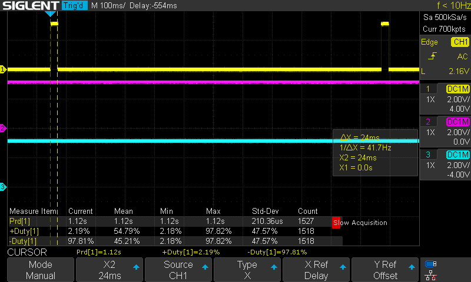This screenshot has width=471, height=282.
Task: Click the Sa 500kSa/s sample rate
Action: [x=445, y=18]
